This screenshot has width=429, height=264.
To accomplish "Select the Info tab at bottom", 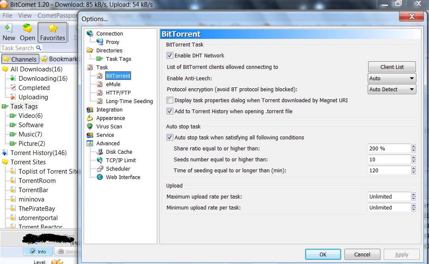I will click(x=38, y=251).
